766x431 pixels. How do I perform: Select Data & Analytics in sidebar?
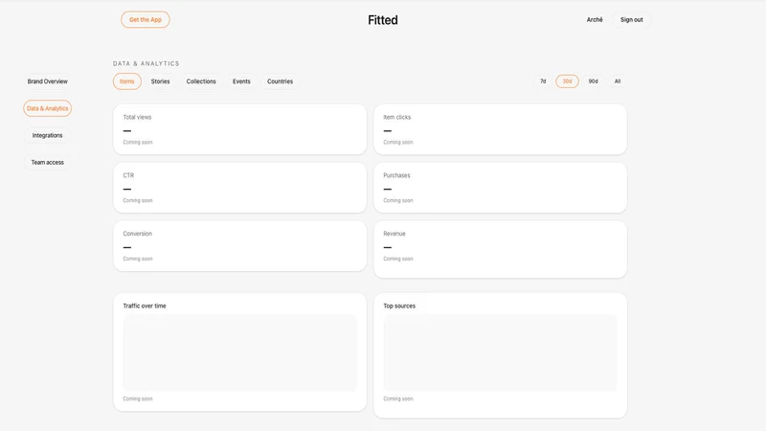click(x=47, y=108)
